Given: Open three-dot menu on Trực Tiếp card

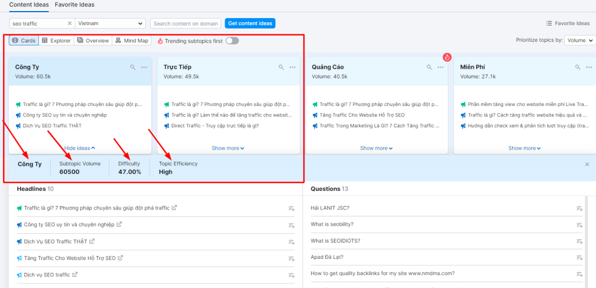Looking at the screenshot, I should click(x=292, y=67).
